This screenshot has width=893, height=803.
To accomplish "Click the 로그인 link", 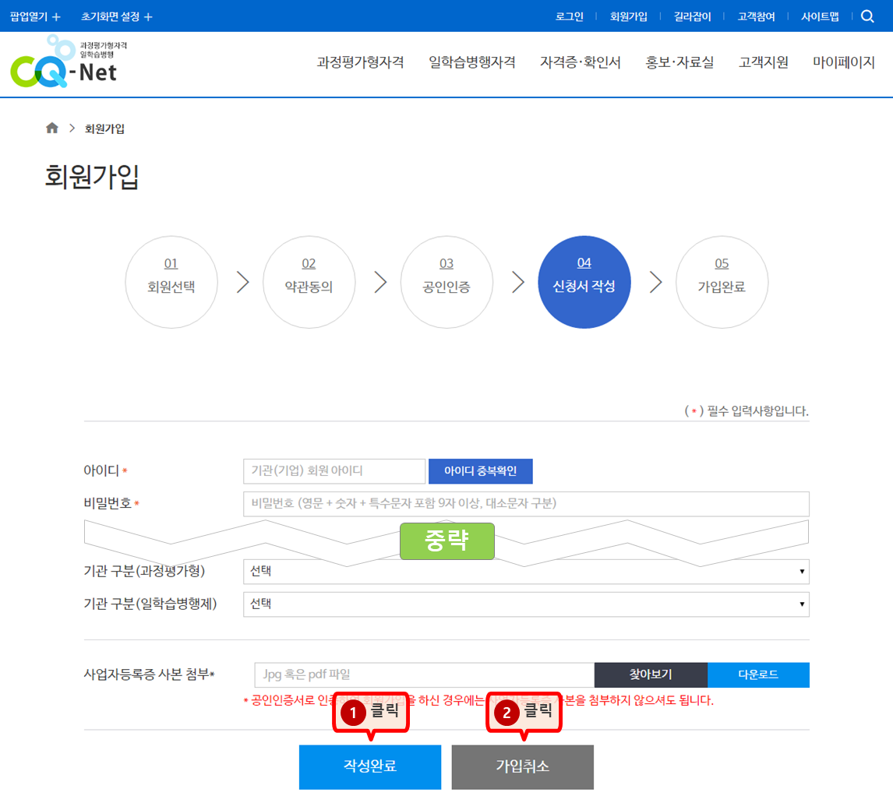I will pyautogui.click(x=569, y=16).
